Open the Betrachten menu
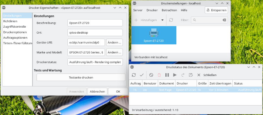 169,10
